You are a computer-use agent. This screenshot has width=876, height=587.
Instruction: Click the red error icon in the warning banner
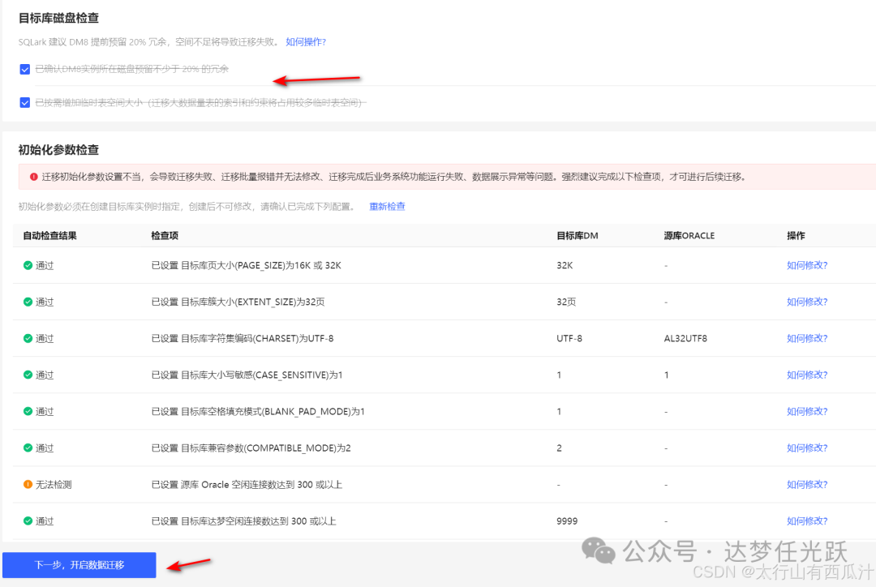(x=33, y=177)
